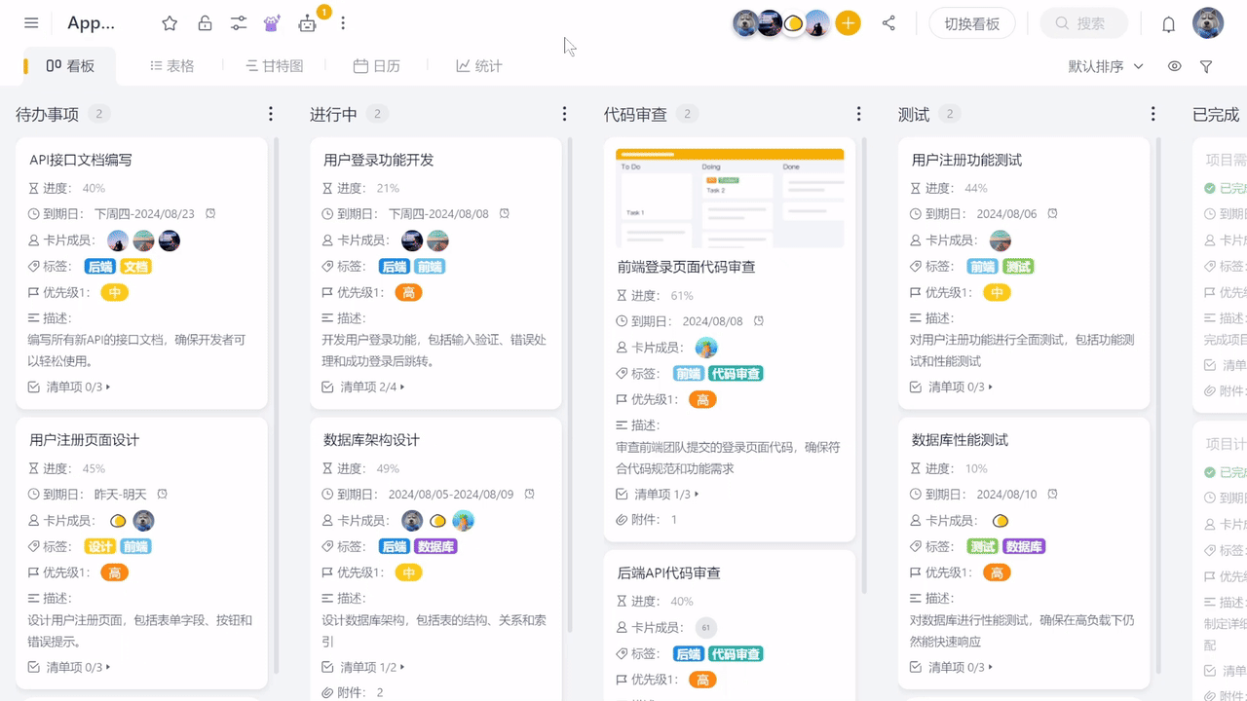Open 测试 column more menu
1247x701 pixels.
(1153, 114)
